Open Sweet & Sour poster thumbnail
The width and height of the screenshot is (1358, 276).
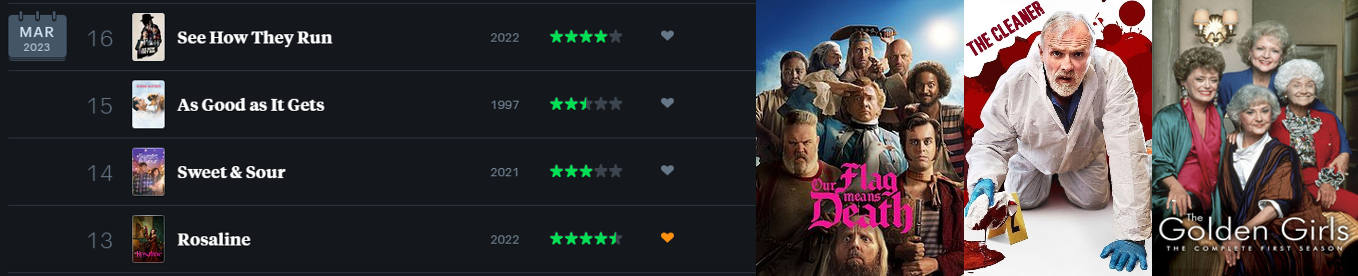(x=148, y=172)
